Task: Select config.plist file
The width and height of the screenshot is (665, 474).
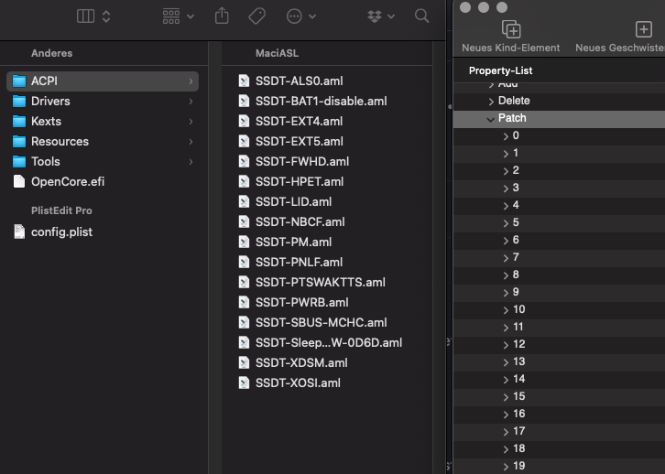Action: tap(103, 232)
